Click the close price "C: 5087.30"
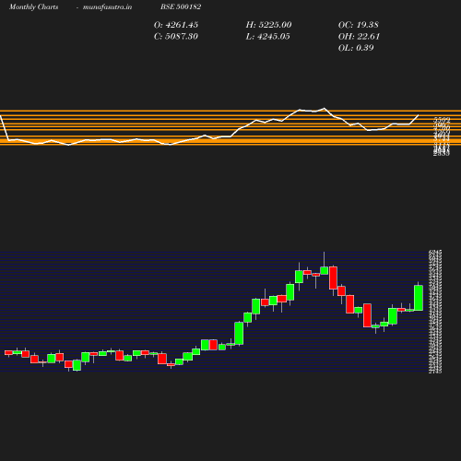 click(x=176, y=37)
